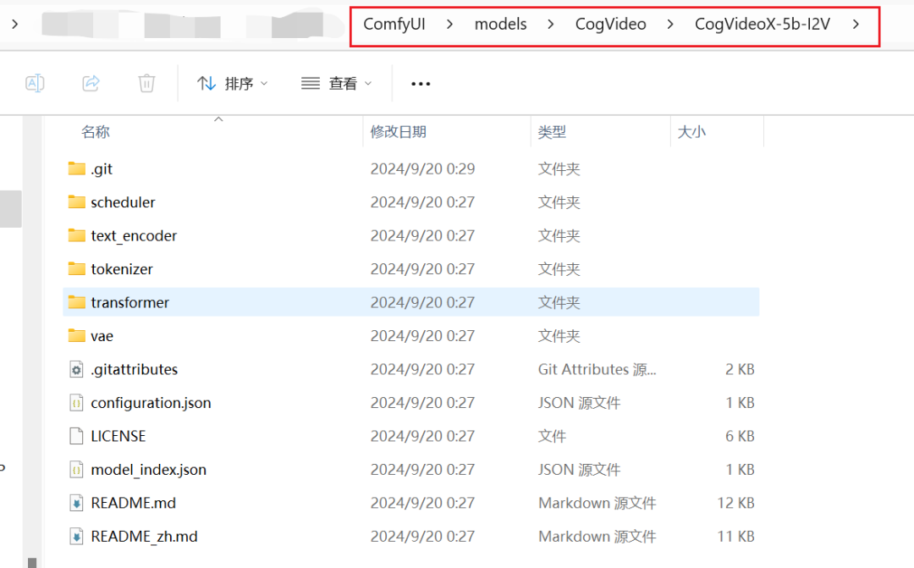Click the Delete trash can icon

[x=146, y=84]
